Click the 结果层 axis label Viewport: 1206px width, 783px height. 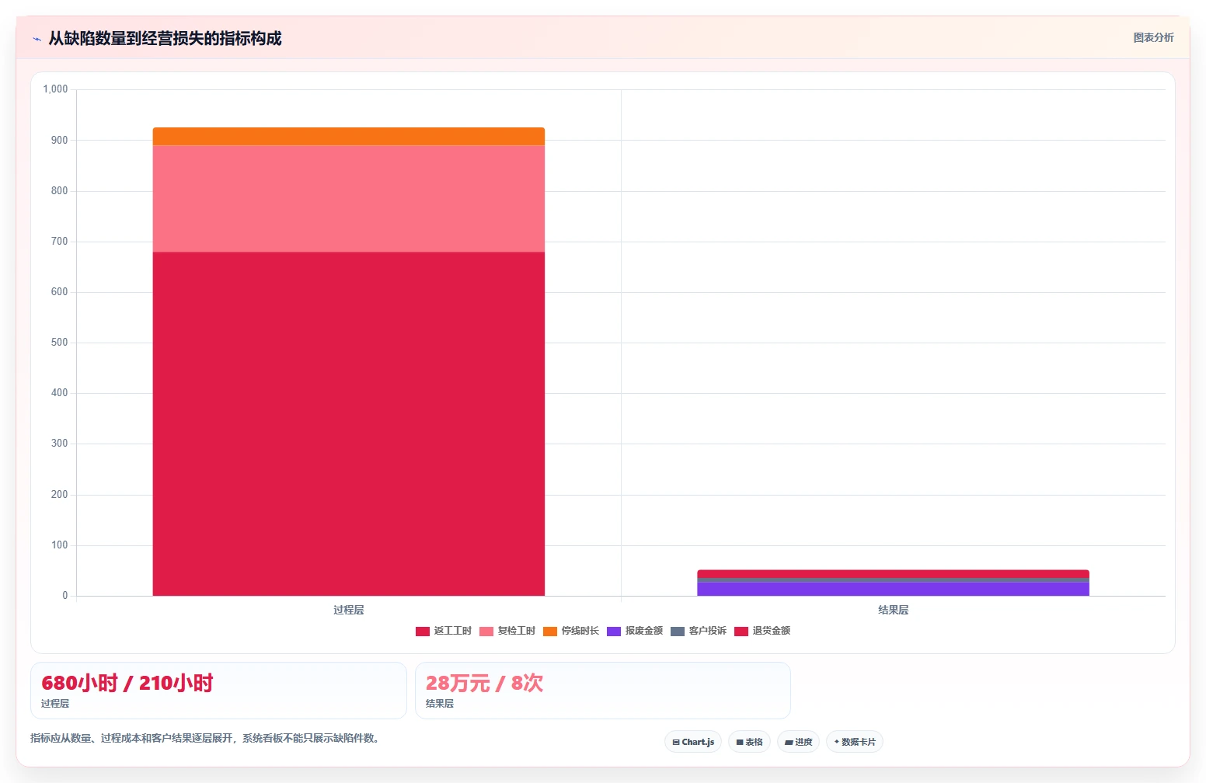[894, 610]
